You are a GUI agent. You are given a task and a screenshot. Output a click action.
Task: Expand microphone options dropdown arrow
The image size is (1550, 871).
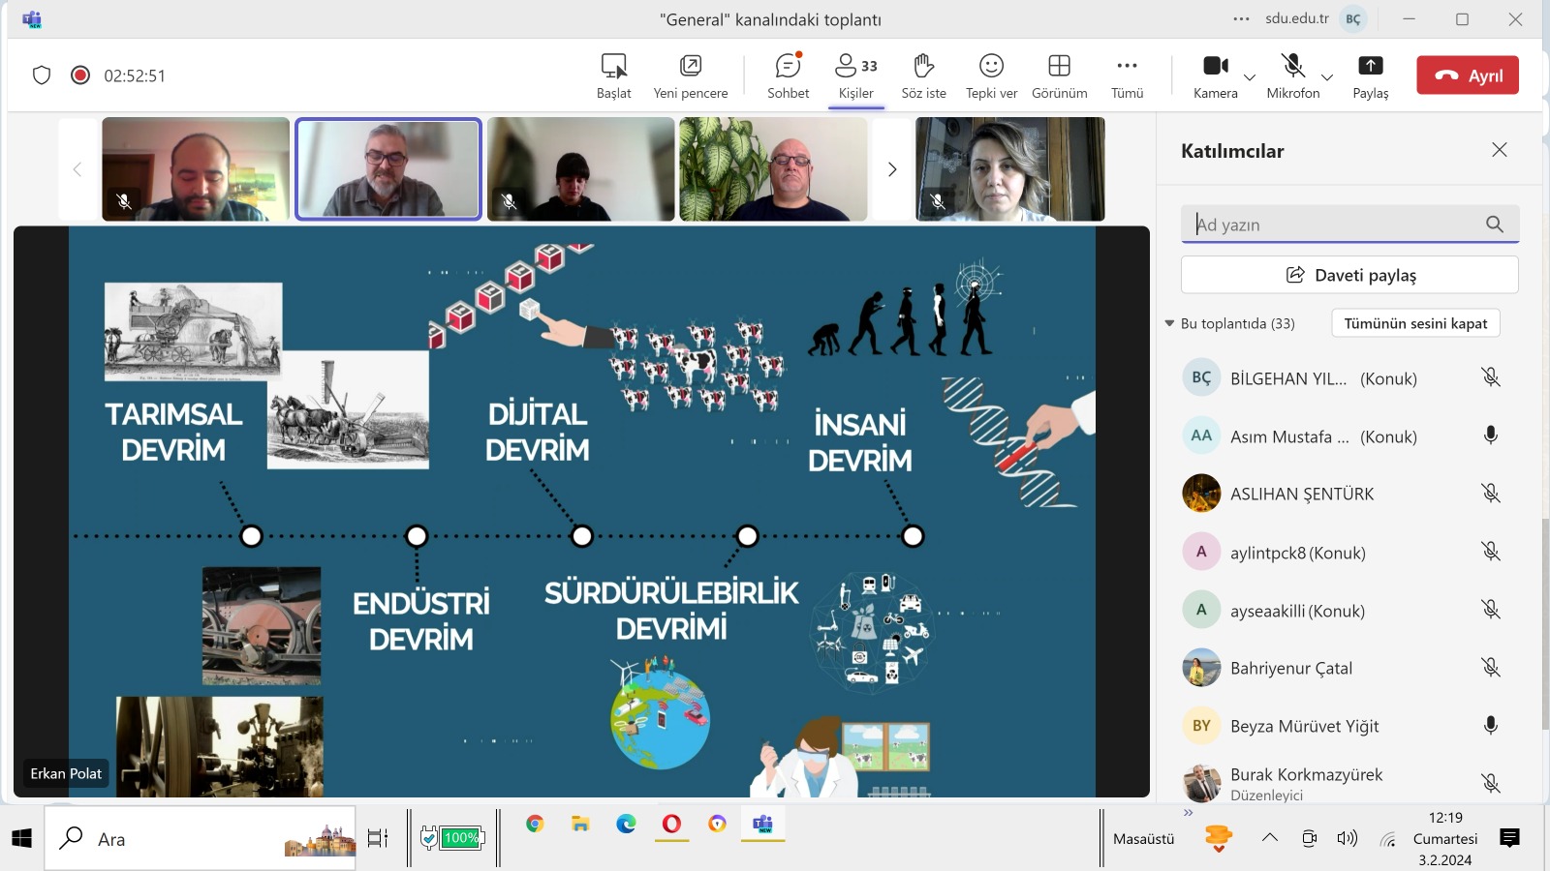tap(1327, 77)
